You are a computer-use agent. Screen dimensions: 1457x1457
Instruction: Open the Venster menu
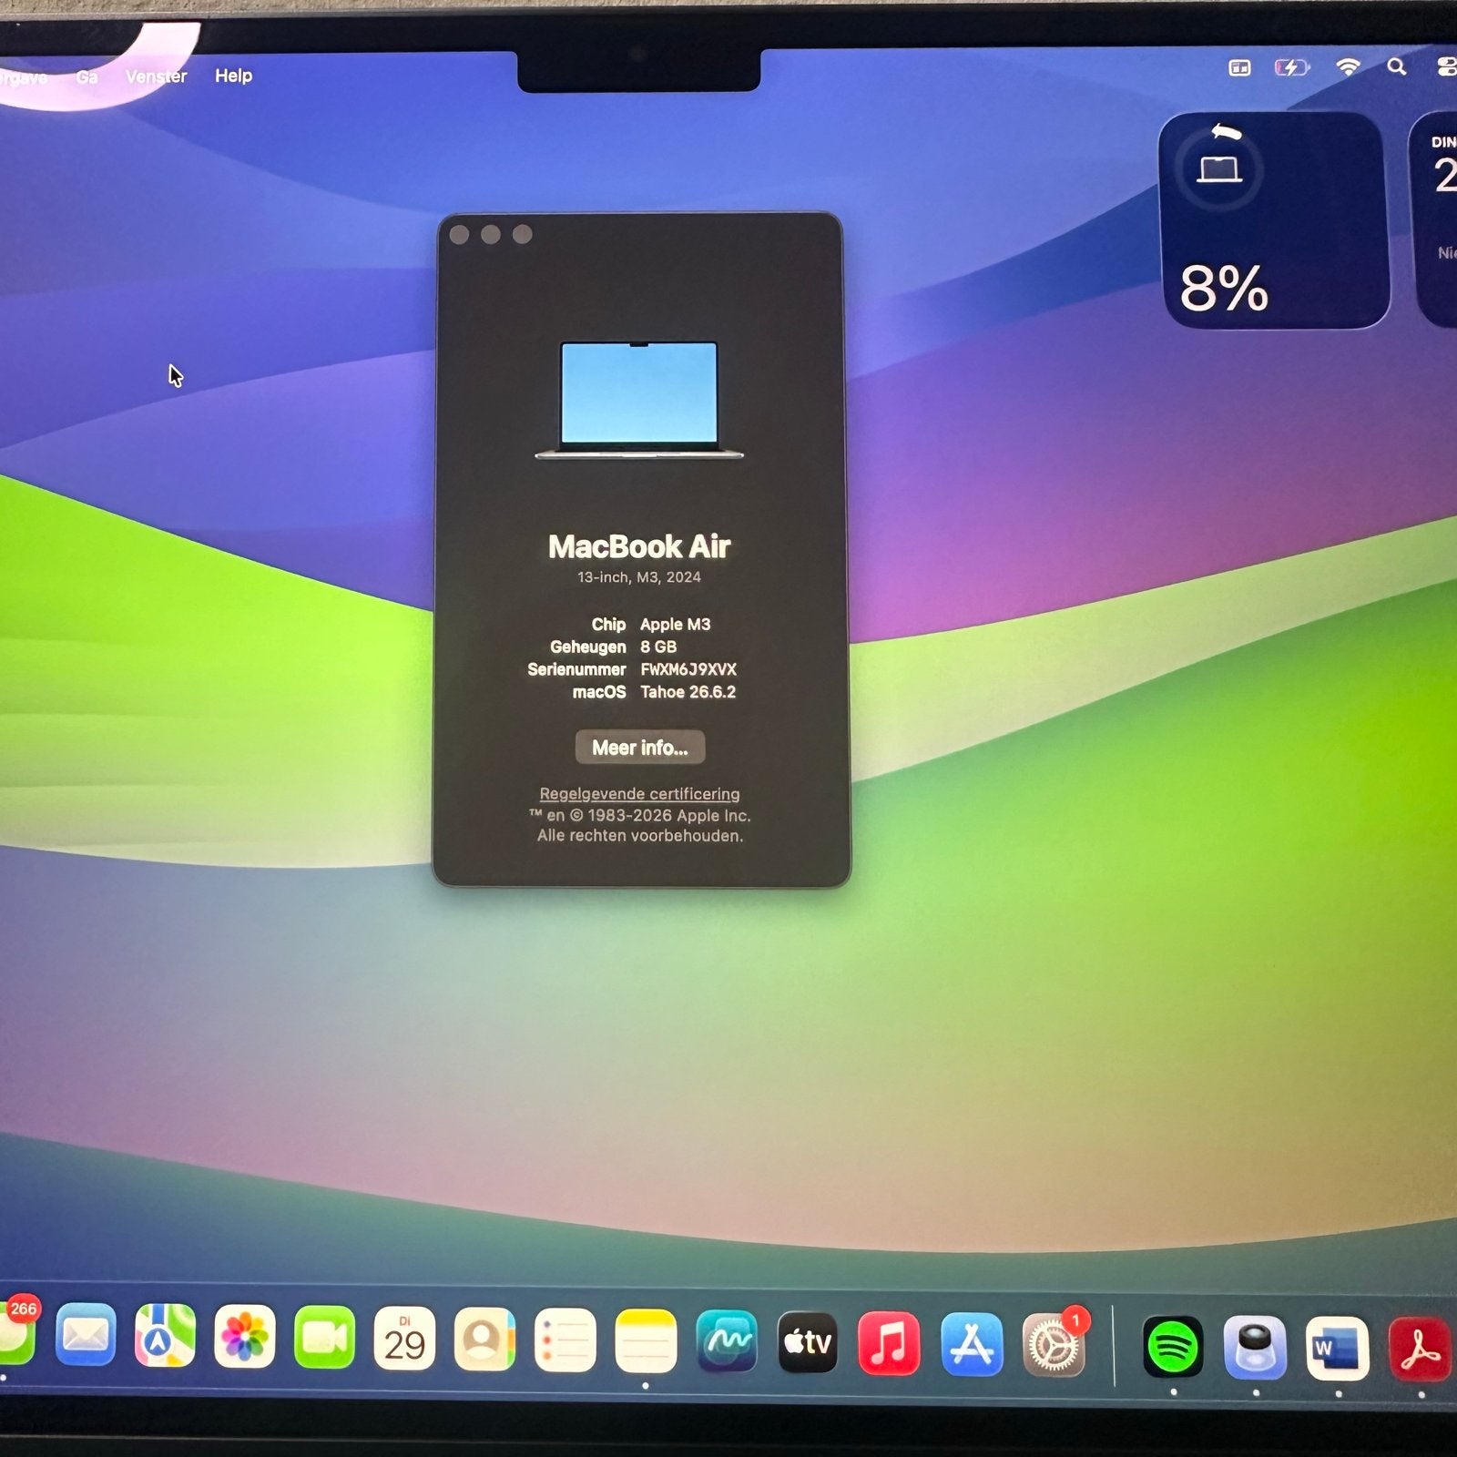(156, 76)
